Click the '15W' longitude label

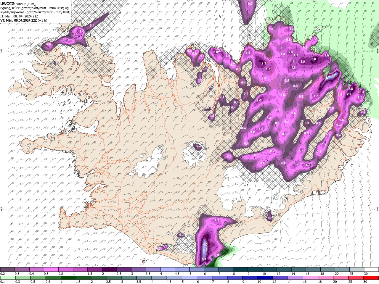(313, 1)
